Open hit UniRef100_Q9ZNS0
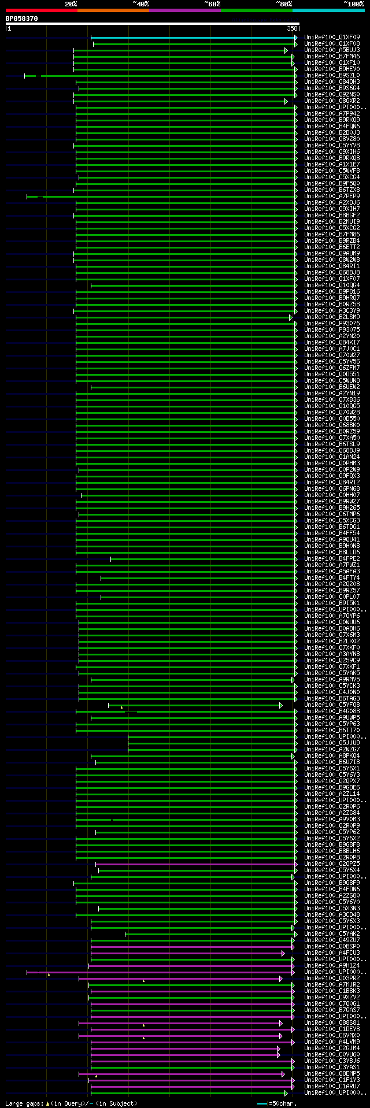The image size is (370, 1108). (332, 94)
